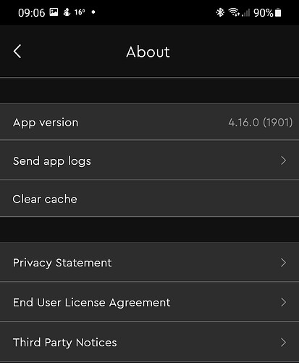This screenshot has width=299, height=363.
Task: Tap the gallery notification icon
Action: [x=54, y=12]
